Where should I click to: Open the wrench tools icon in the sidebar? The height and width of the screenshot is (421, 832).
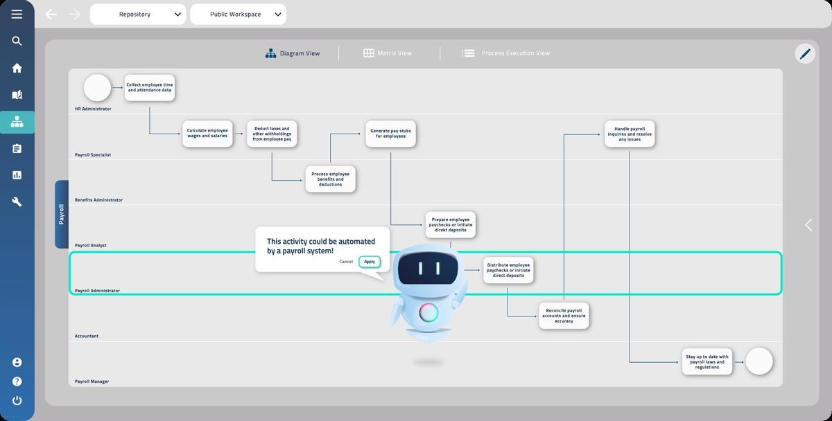click(x=17, y=201)
